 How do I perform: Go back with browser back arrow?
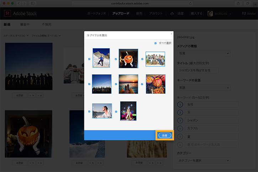19,3
